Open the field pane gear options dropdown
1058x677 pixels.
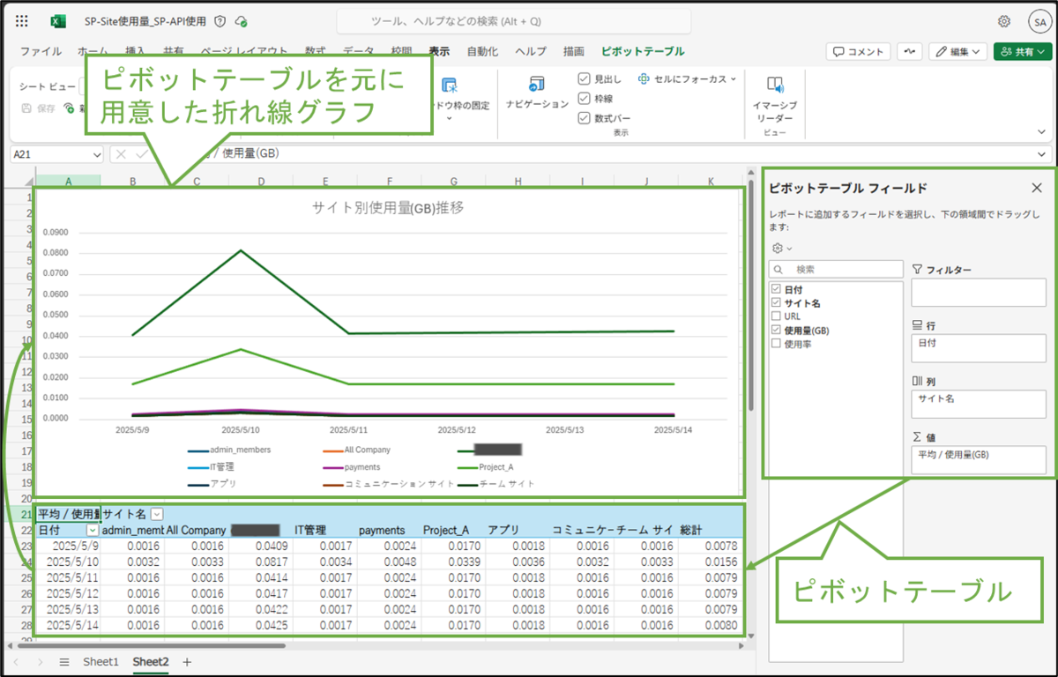coord(781,248)
